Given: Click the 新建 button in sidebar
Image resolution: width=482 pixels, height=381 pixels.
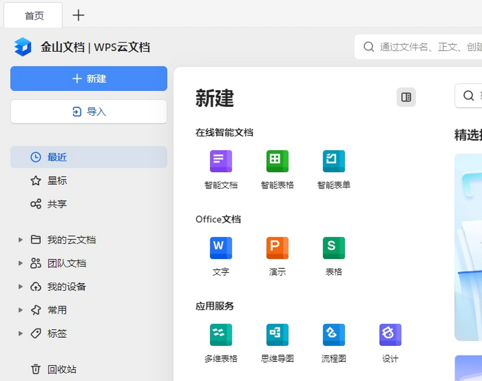Looking at the screenshot, I should pyautogui.click(x=88, y=79).
